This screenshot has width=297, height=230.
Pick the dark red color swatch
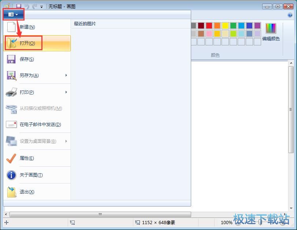coord(201,25)
